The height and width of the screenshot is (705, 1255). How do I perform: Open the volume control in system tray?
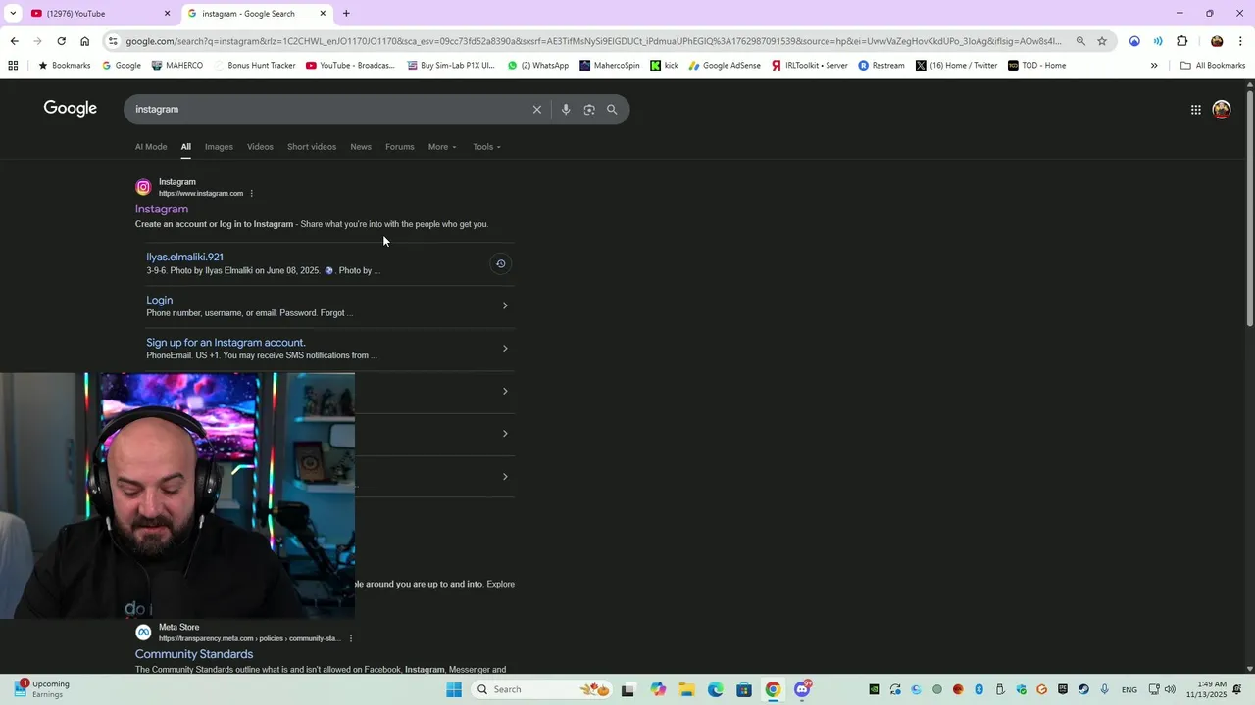(x=1170, y=689)
